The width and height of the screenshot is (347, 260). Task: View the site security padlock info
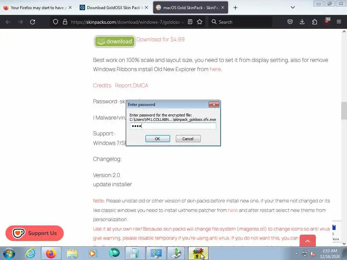pos(65,22)
